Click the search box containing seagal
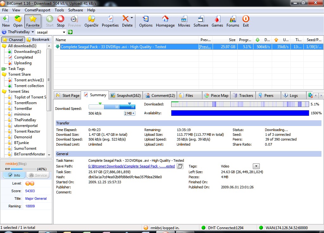The height and width of the screenshot is (233, 324). click(x=49, y=32)
